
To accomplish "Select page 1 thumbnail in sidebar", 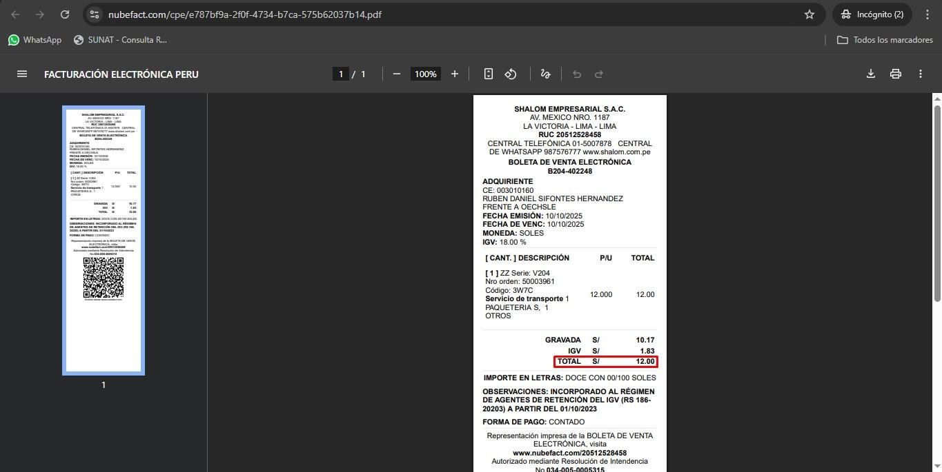I will coord(104,240).
